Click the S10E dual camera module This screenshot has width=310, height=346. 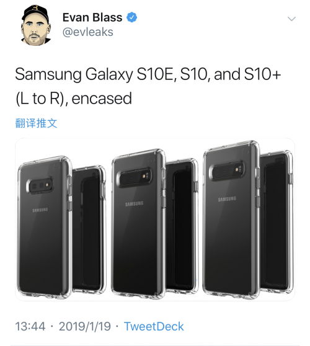[x=40, y=185]
